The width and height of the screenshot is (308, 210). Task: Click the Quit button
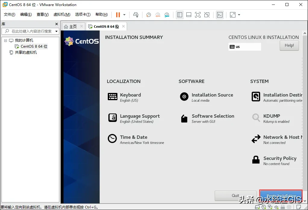tap(235, 196)
